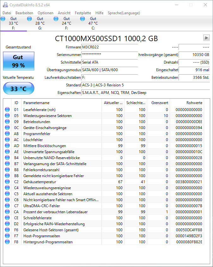Click status icon for UltraDMA-CRC-Fehler
The height and width of the screenshot is (267, 213).
coord(7,206)
